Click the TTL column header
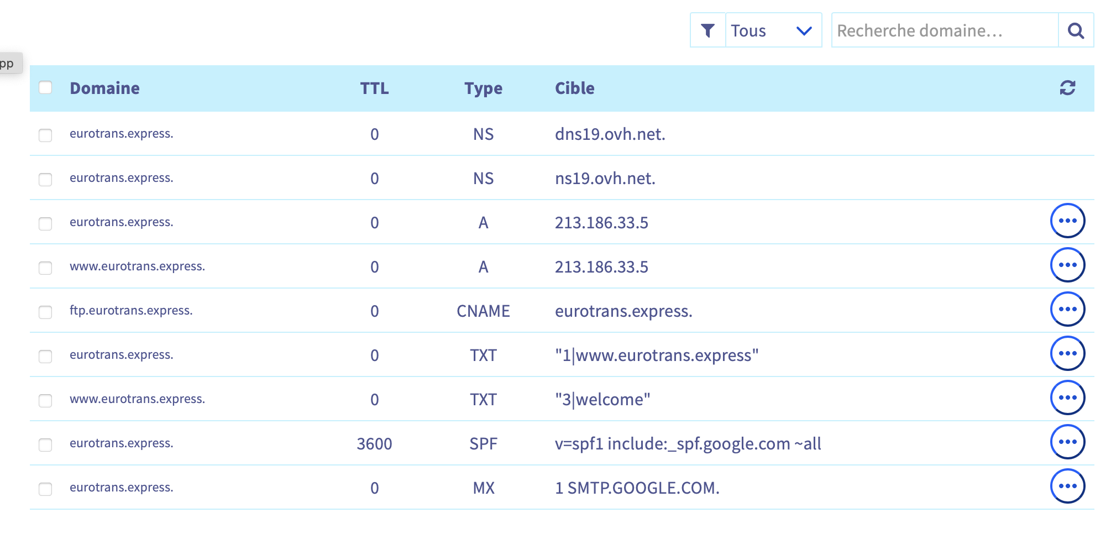 (x=374, y=88)
